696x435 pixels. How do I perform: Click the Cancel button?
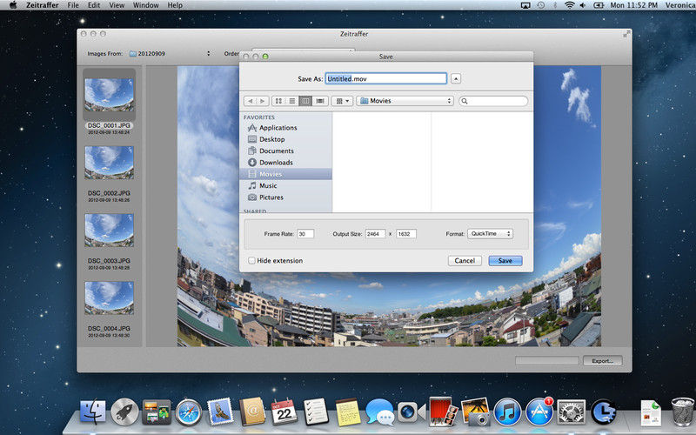click(x=465, y=260)
